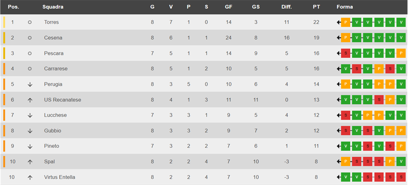The image size is (408, 185).
Task: Click the unchanged circle icon for Carrarese
Action: click(x=30, y=69)
